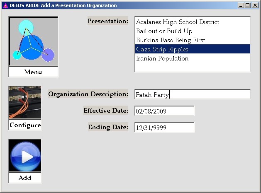Viewport: 261px width, 193px height.
Task: Select Acalanes High School District presentation
Action: [178, 22]
